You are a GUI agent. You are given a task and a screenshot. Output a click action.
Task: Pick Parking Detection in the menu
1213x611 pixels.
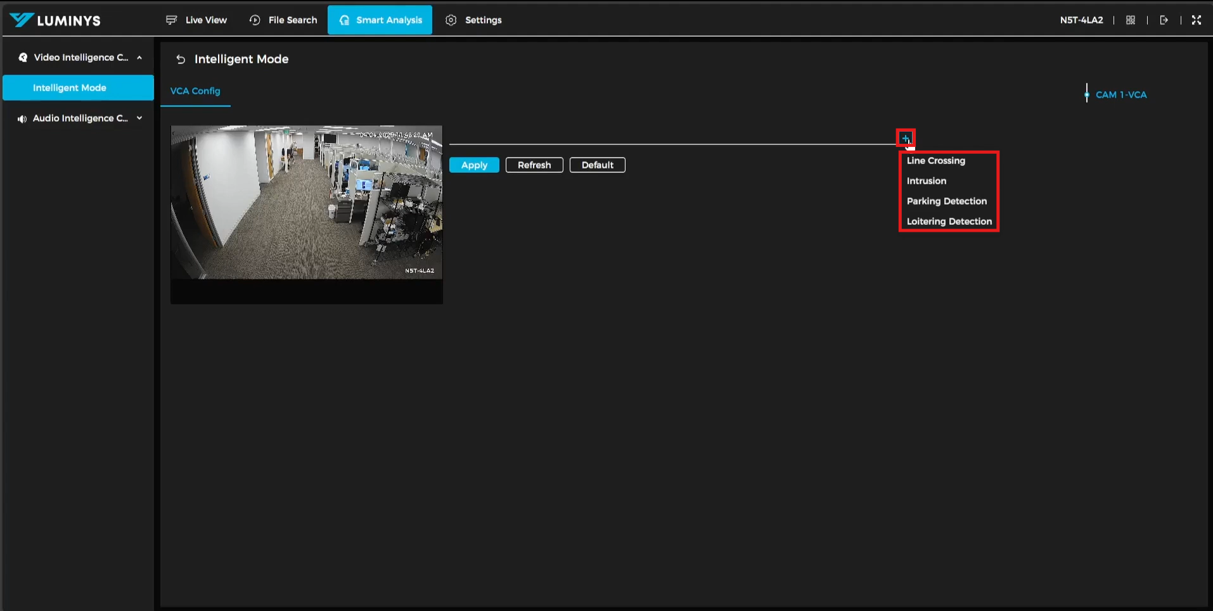click(946, 201)
